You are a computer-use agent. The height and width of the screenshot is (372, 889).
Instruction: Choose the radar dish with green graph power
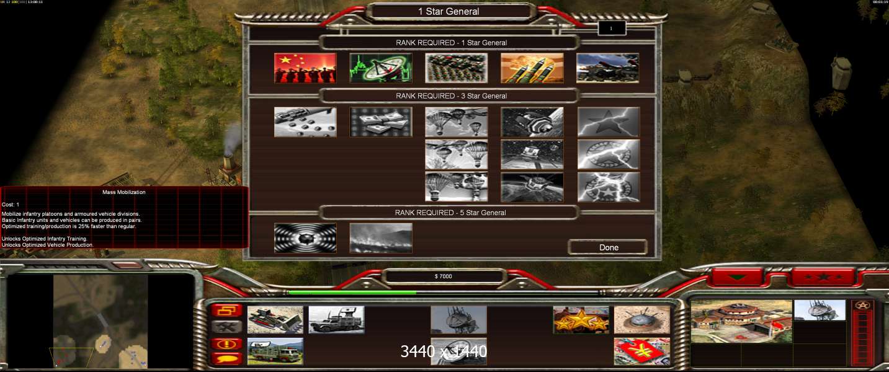381,68
